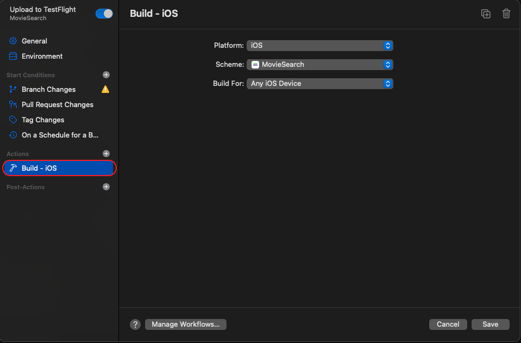Screen dimensions: 521x343
Task: Cancel the workflow edits
Action: click(448, 325)
